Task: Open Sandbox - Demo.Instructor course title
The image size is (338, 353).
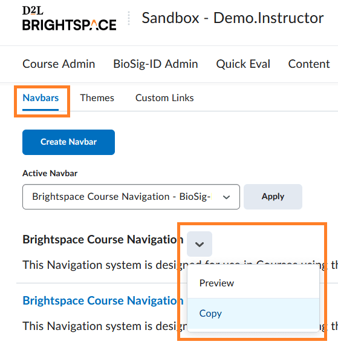Action: point(233,18)
